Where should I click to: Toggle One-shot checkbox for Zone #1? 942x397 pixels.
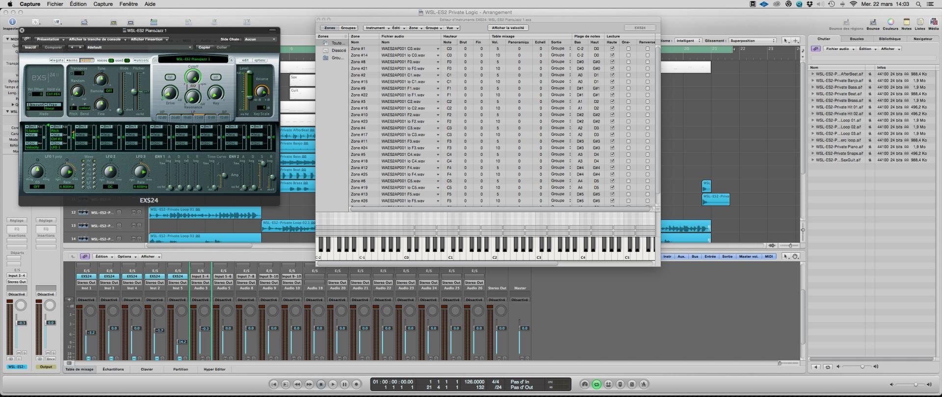tap(628, 49)
